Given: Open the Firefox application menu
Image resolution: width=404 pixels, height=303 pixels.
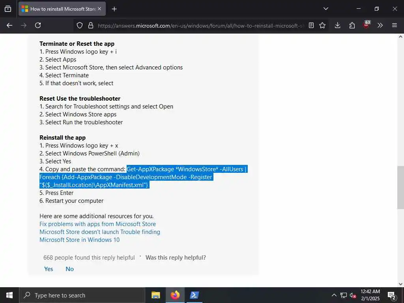Looking at the screenshot, I should 394,25.
